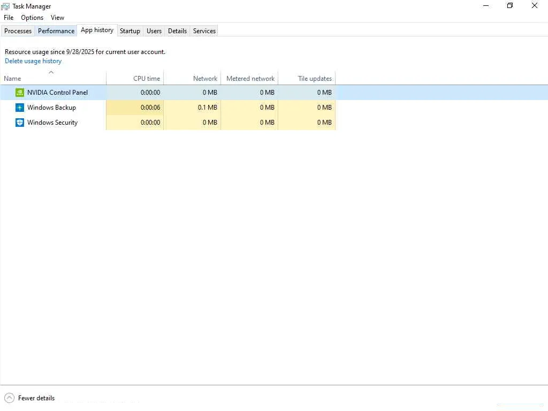Open the File menu
Image resolution: width=548 pixels, height=411 pixels.
(9, 18)
